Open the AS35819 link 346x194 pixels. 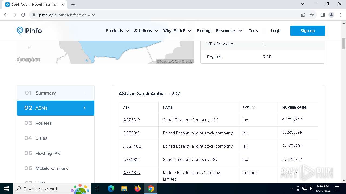[x=131, y=133]
